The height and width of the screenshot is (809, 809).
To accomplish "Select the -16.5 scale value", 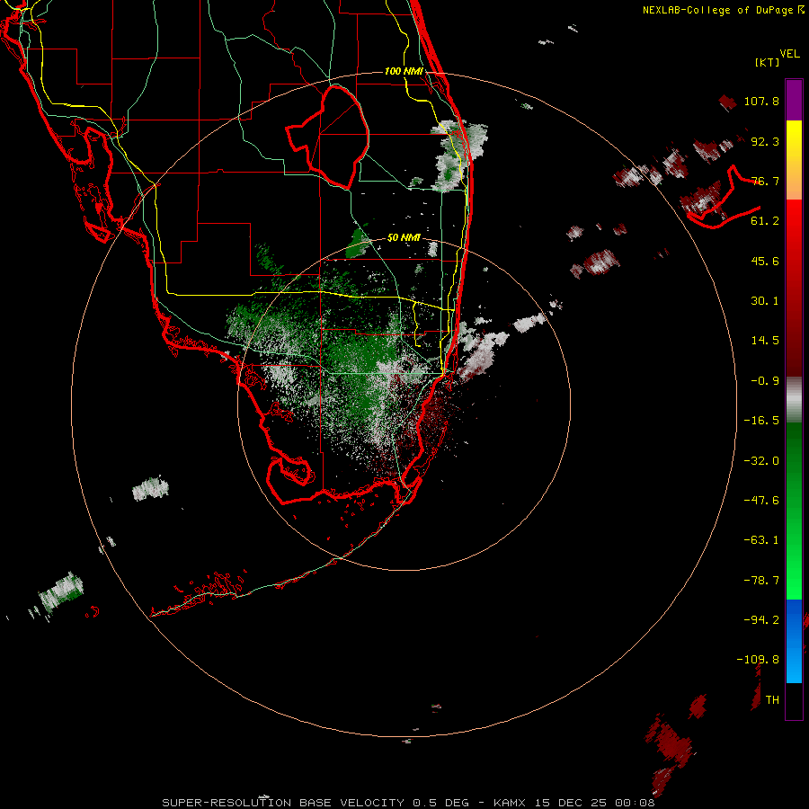I will [x=761, y=421].
